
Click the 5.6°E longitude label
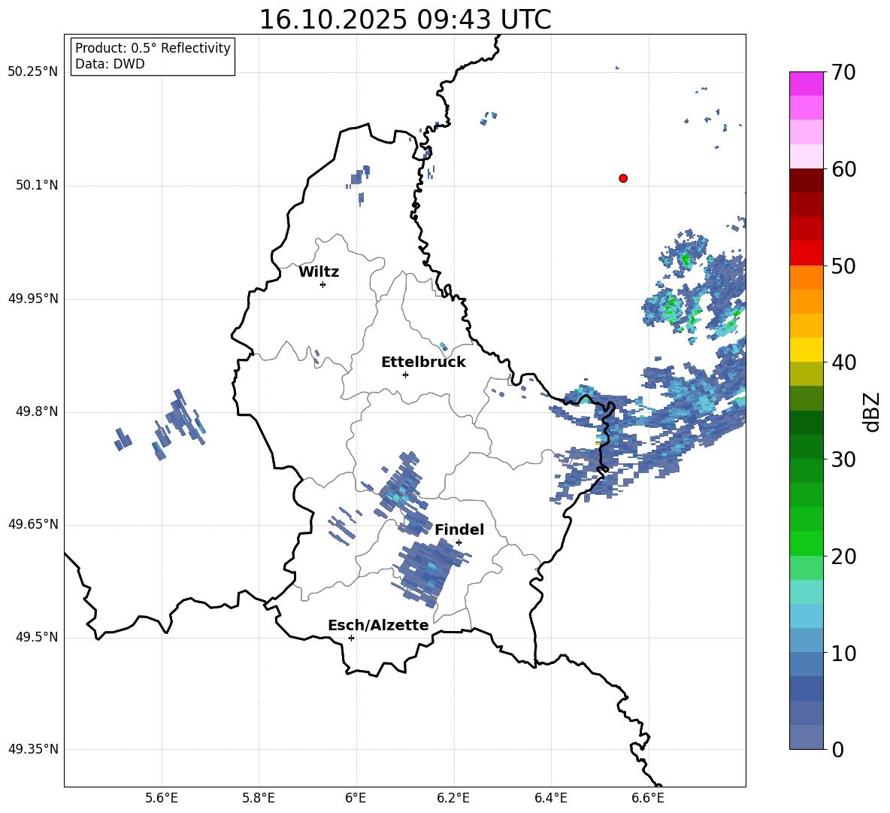click(162, 798)
